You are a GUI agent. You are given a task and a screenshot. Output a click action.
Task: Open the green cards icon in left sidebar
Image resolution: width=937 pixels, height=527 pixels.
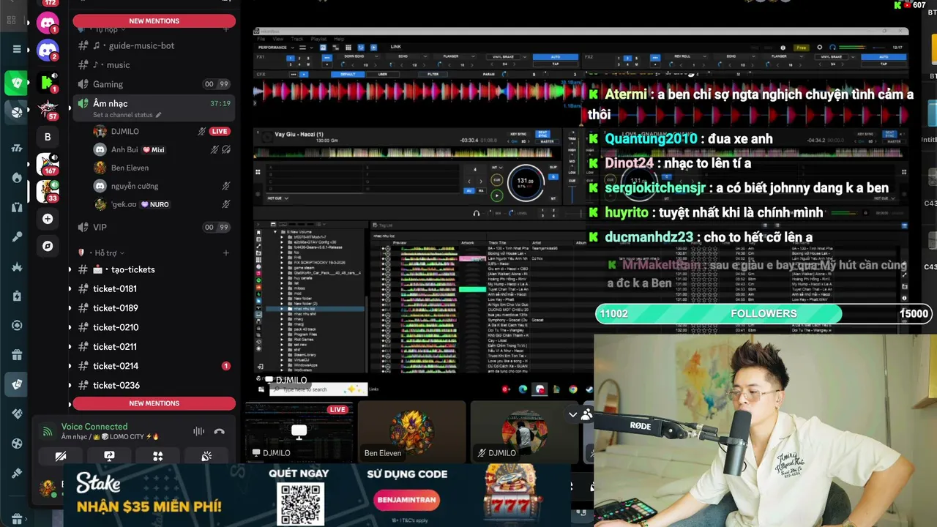[17, 83]
